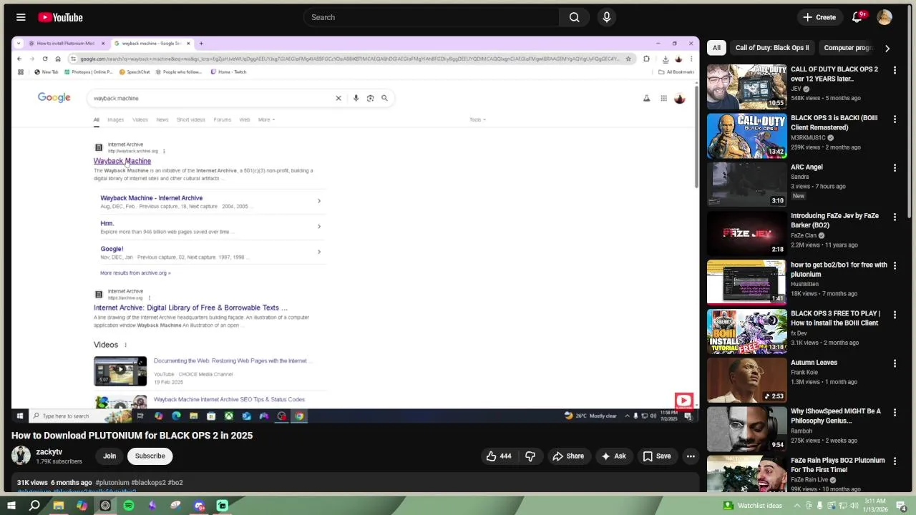Focus the YouTube search field
The height and width of the screenshot is (515, 916).
(x=431, y=17)
